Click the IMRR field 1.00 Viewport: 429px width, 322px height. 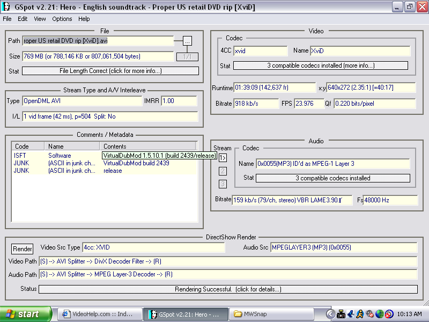click(179, 101)
